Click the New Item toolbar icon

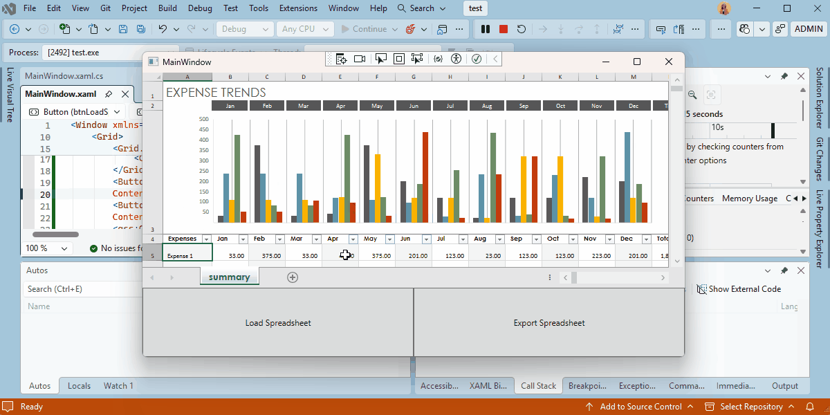point(64,29)
